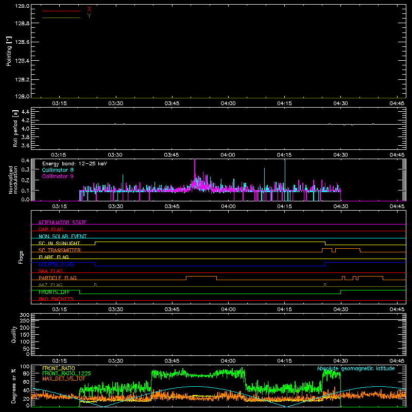
Task: Click the '128.6' tick label
Action: pos(22,42)
